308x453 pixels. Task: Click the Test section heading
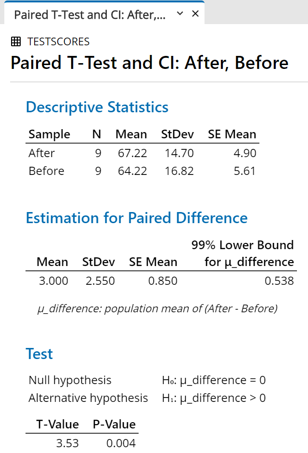[x=39, y=354]
